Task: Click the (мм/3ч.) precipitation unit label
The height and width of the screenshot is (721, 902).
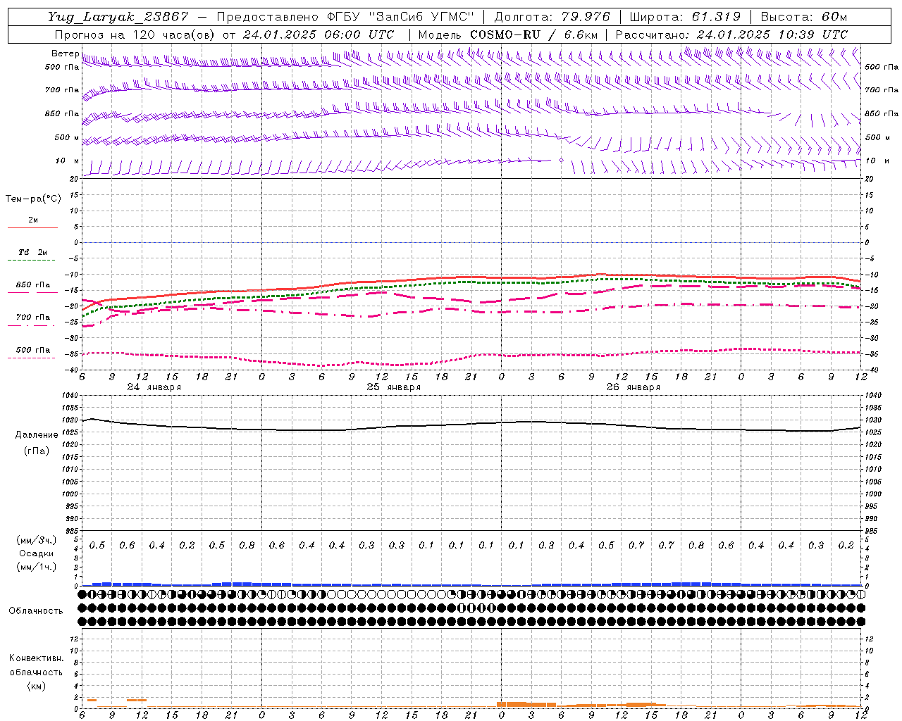Action: 37,540
